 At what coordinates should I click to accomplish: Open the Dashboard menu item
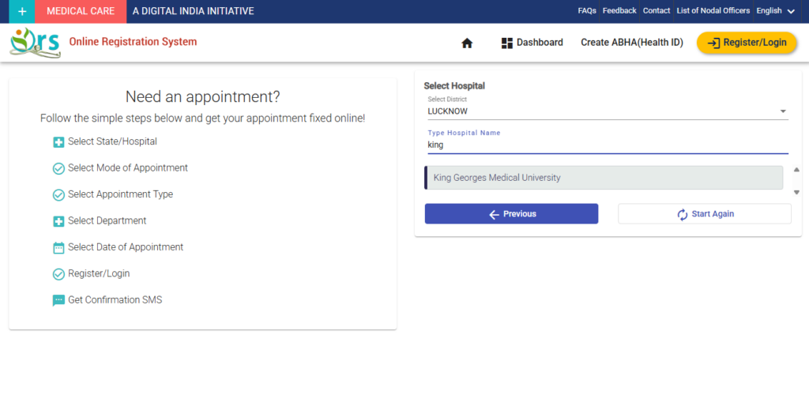pyautogui.click(x=532, y=43)
